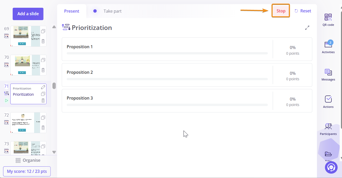Image resolution: width=342 pixels, height=178 pixels.
Task: Open the Messages panel
Action: click(328, 75)
